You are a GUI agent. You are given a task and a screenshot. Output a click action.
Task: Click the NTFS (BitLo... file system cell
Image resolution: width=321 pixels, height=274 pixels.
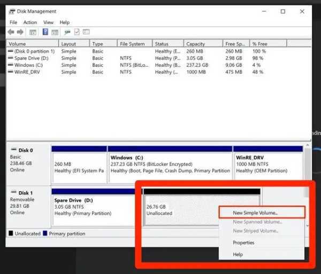135,65
